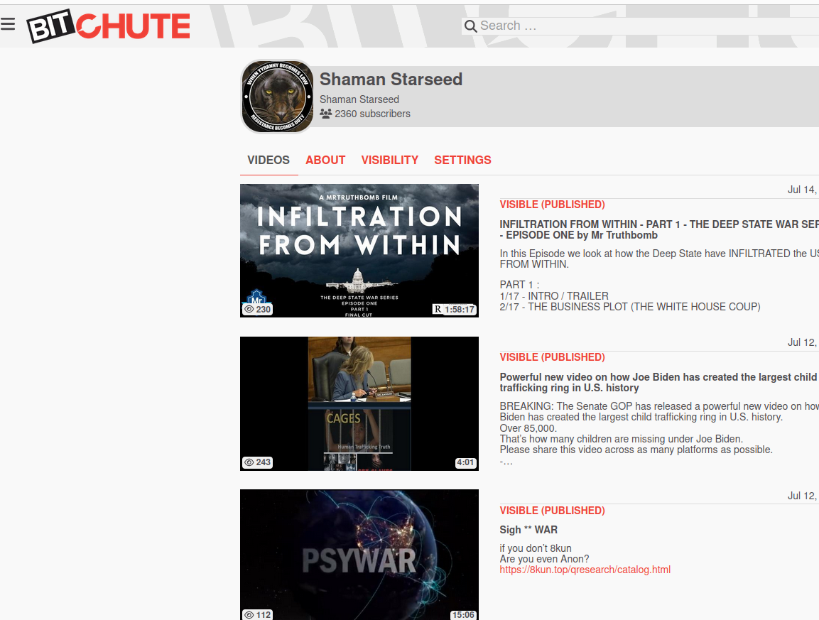Viewport: 819px width, 620px height.
Task: Click the subscribers people icon
Action: tap(325, 114)
